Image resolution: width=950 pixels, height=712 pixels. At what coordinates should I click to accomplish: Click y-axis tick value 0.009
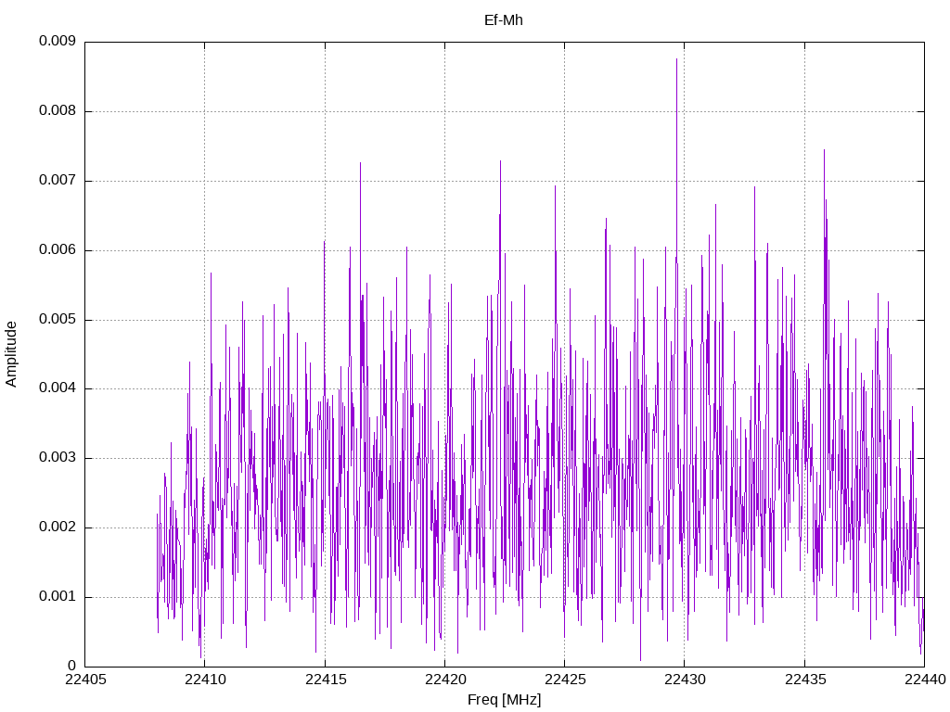click(58, 41)
